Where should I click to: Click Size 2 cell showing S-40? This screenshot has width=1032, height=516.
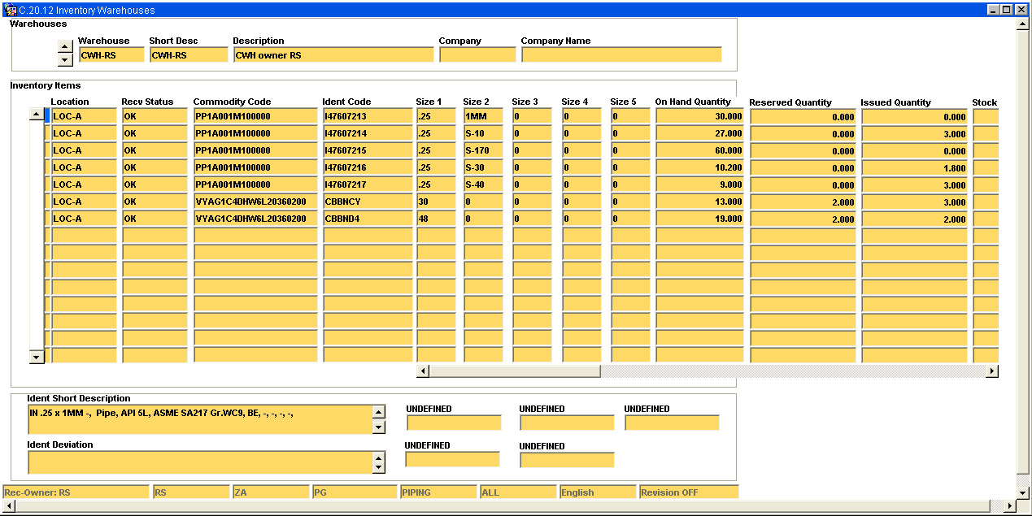pyautogui.click(x=483, y=184)
